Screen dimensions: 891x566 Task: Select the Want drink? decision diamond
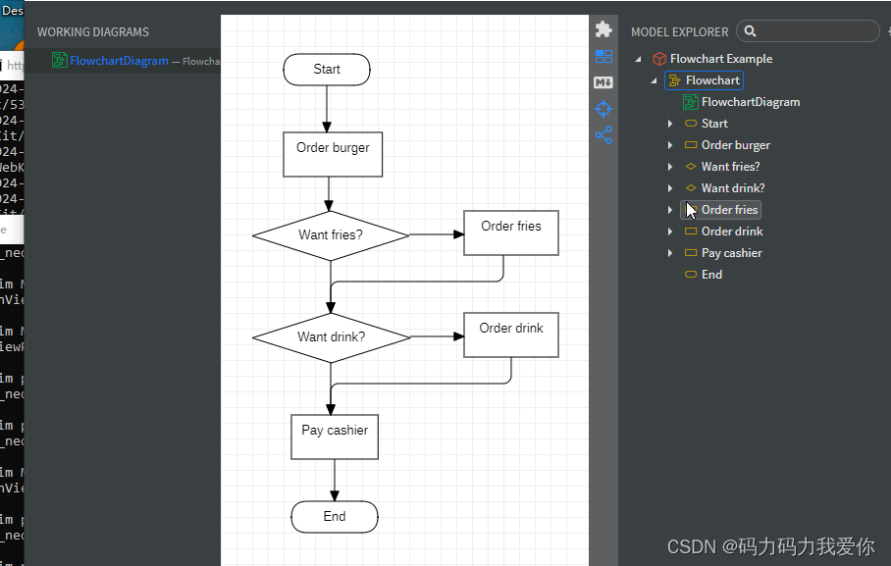click(x=332, y=337)
